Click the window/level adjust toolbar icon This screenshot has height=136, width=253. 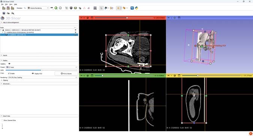[x=112, y=8]
